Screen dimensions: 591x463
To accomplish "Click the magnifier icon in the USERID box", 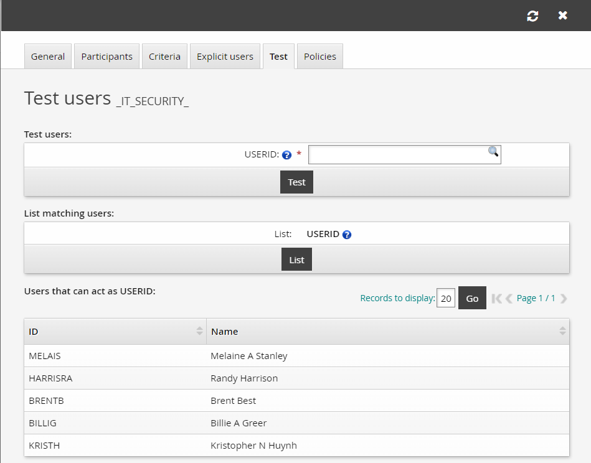I will [493, 152].
